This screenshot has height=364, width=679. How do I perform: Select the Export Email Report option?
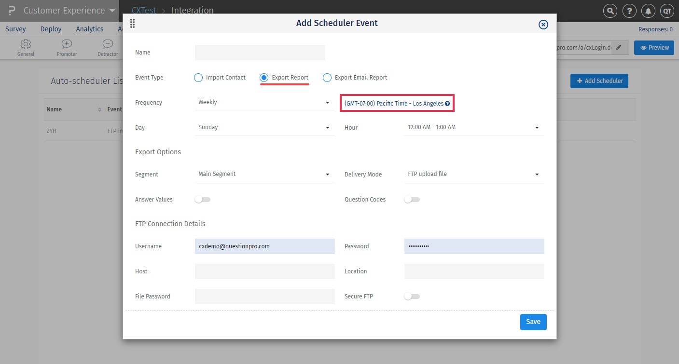point(327,78)
